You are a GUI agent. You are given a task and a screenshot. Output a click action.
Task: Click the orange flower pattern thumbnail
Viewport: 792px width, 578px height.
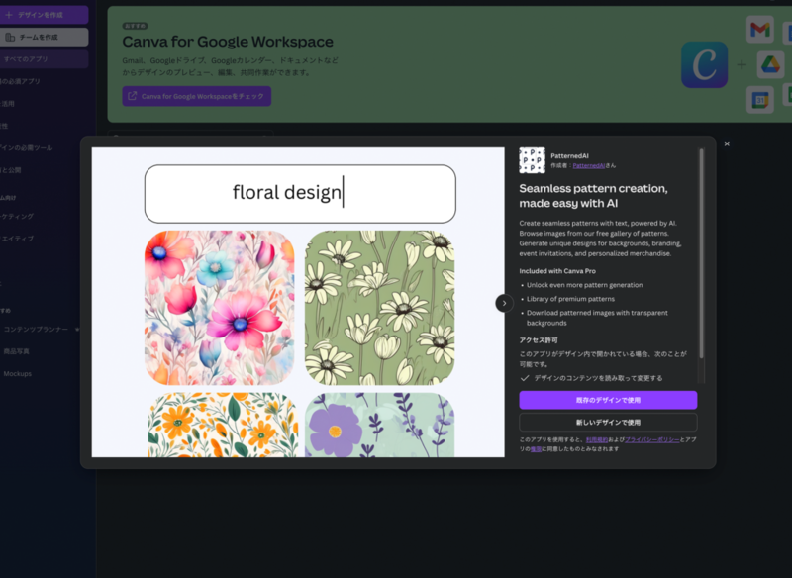[223, 425]
